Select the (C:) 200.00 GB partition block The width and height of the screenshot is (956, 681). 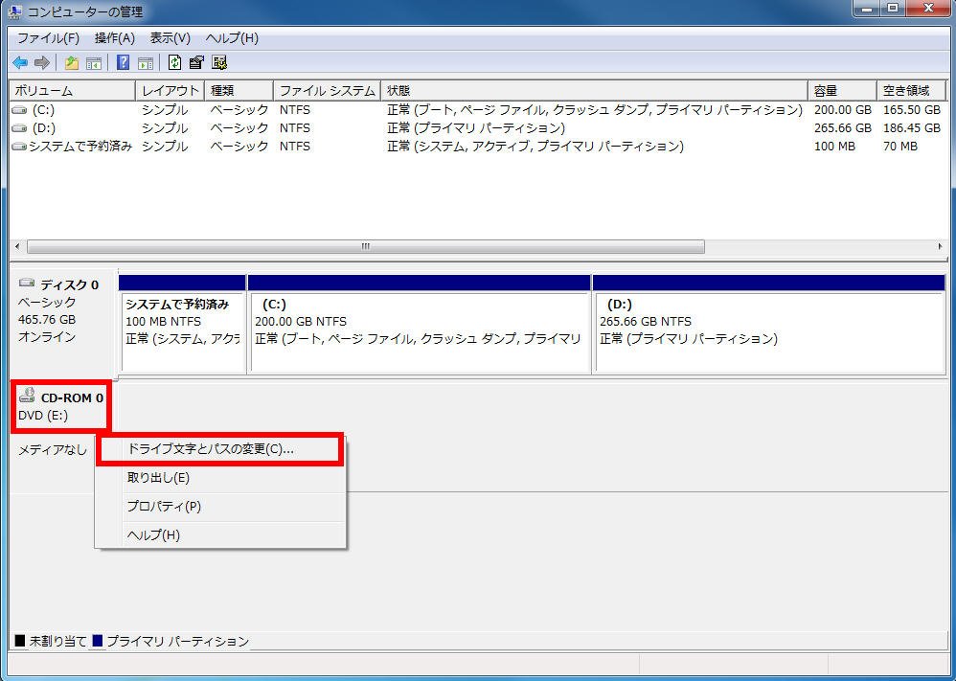(419, 324)
